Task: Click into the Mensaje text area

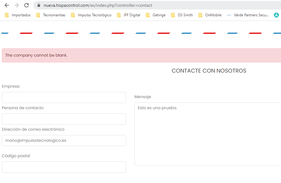Action: tap(208, 134)
